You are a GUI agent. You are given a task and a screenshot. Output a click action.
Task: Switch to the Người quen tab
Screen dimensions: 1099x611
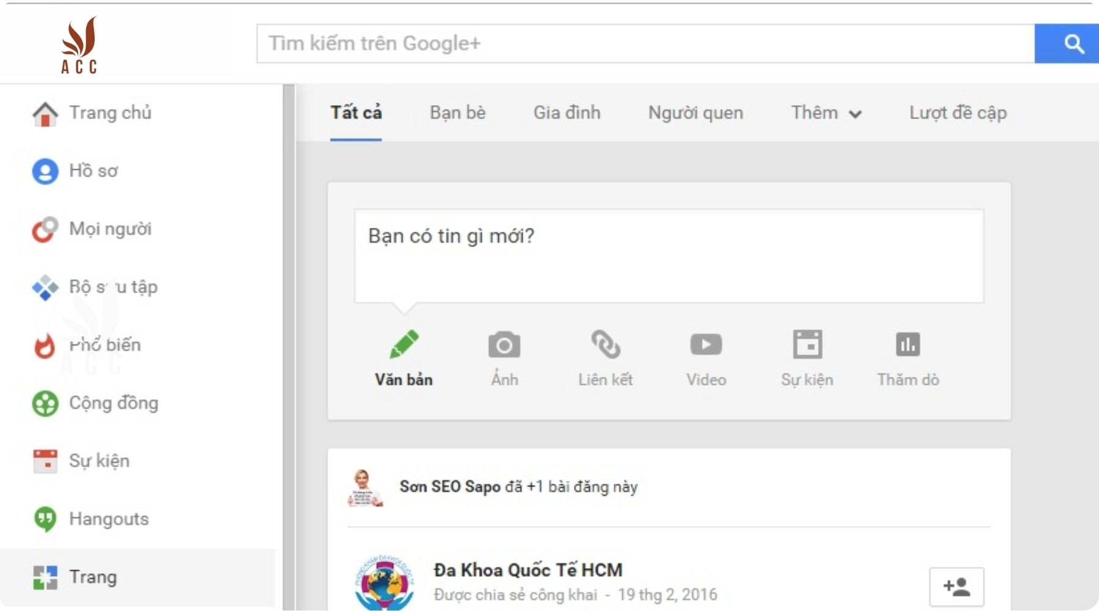coord(696,113)
